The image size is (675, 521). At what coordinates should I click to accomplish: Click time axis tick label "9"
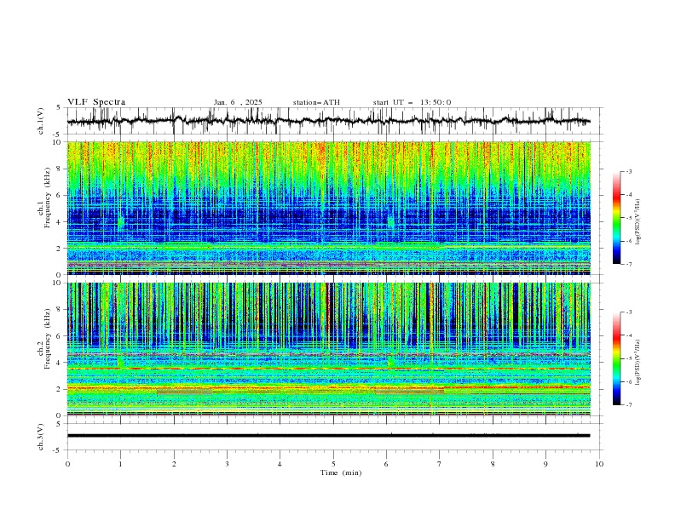[545, 464]
